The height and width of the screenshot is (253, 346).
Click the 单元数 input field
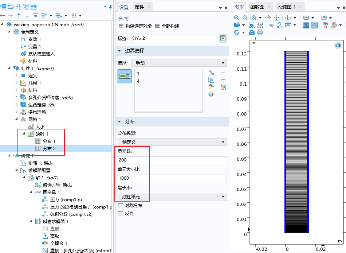click(x=172, y=160)
